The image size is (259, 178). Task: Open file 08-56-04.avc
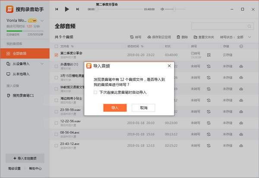point(69,132)
